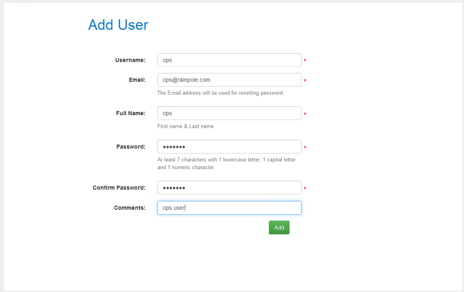Click inside the Username input field
This screenshot has height=292, width=464.
click(229, 60)
